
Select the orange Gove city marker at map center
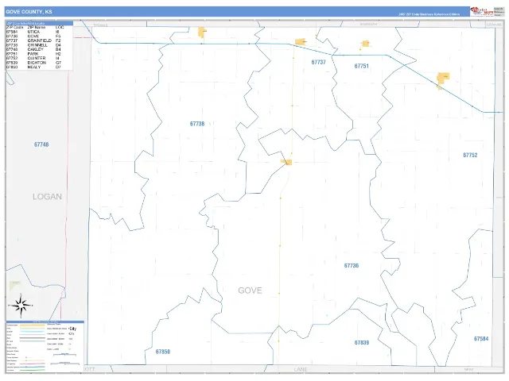pos(286,162)
